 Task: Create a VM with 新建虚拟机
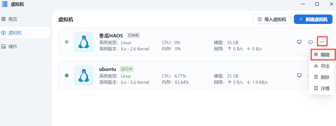[x=313, y=19]
